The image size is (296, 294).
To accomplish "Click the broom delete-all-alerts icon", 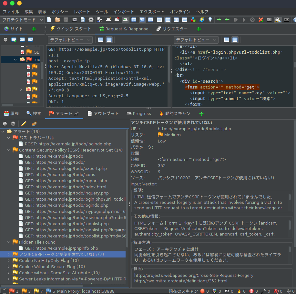I will pos(34,124).
